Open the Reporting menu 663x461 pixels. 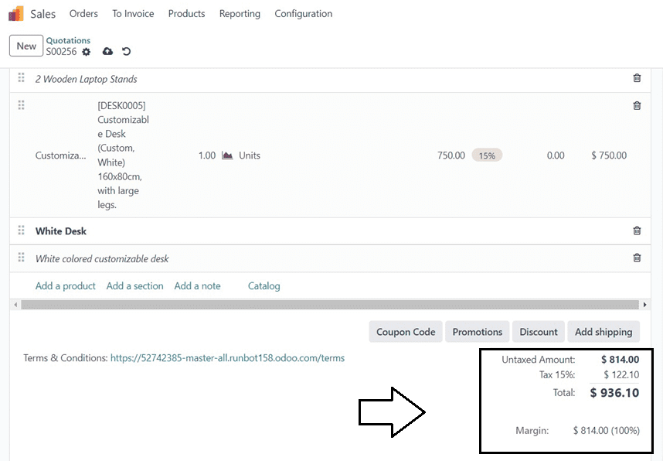click(240, 13)
